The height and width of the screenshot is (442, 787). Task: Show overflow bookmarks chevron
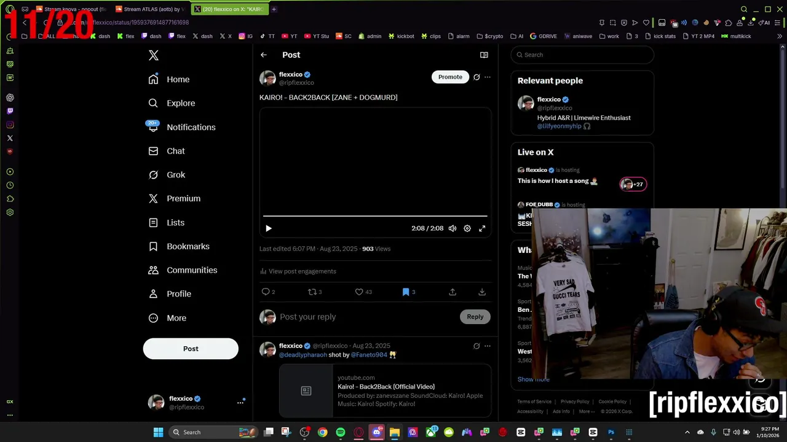(x=780, y=36)
